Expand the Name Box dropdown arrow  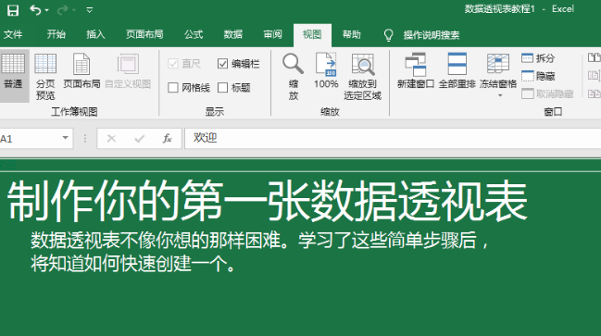[x=66, y=138]
